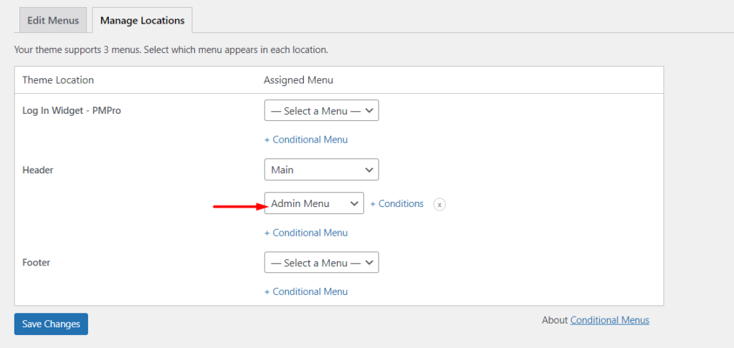This screenshot has height=348, width=734.
Task: Click the 'Your theme supports 3 menus' text
Action: point(171,50)
